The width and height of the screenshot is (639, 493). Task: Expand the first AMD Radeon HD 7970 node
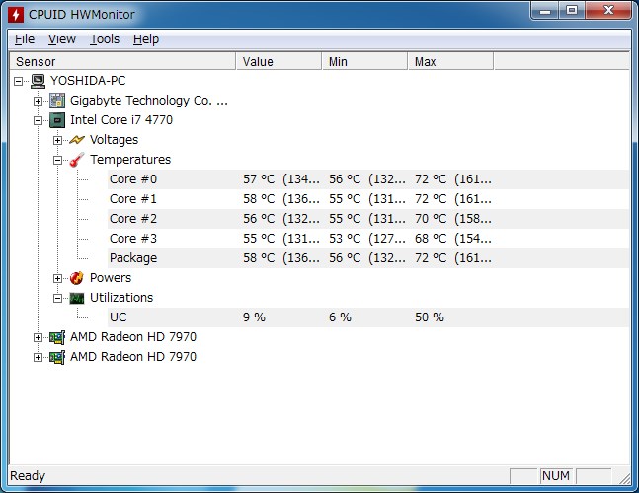pos(38,337)
